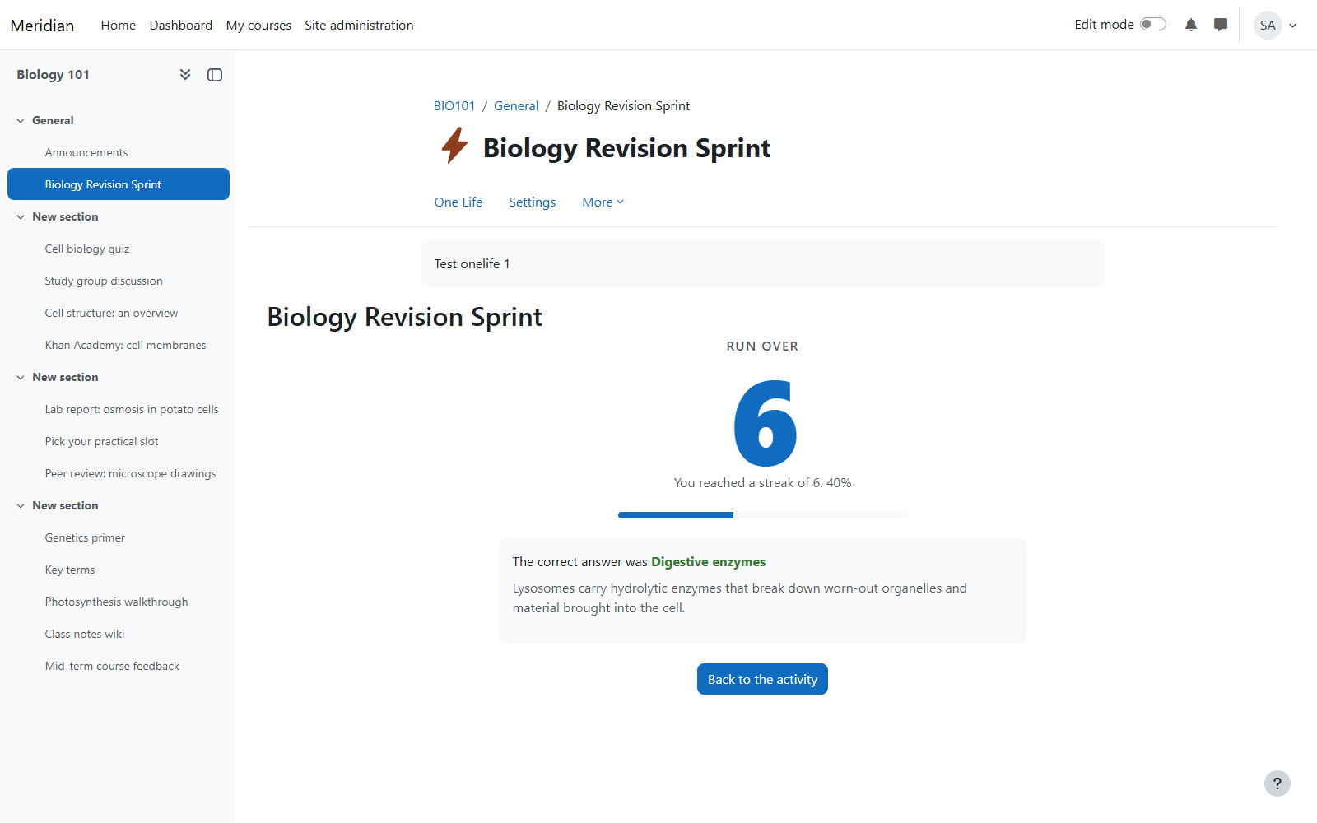Viewport: 1317px width, 823px height.
Task: Open the notifications bell
Action: point(1191,25)
